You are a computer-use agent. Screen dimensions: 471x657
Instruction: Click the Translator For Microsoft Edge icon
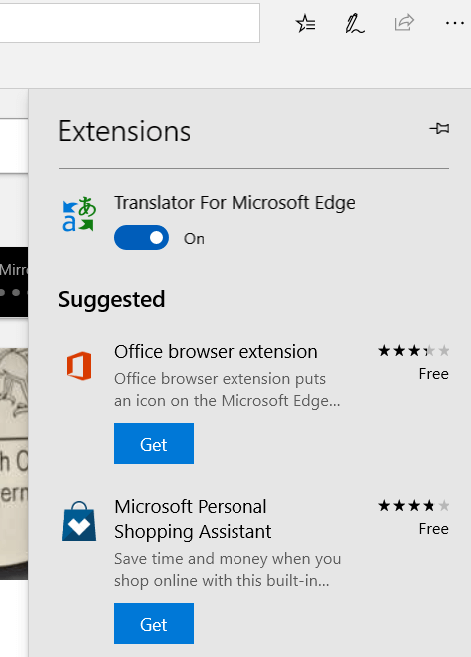tap(79, 214)
